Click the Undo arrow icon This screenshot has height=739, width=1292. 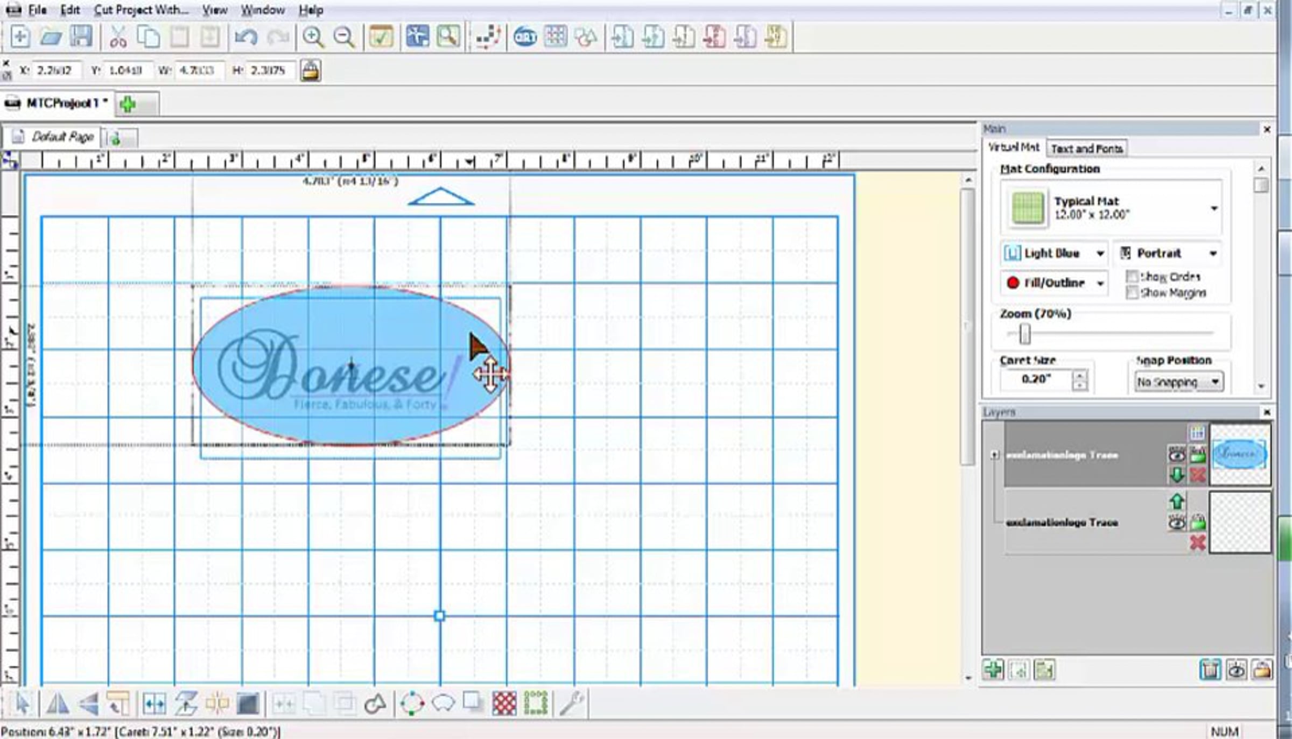(x=246, y=37)
